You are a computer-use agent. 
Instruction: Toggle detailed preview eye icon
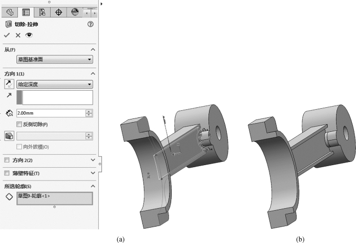pyautogui.click(x=29, y=35)
